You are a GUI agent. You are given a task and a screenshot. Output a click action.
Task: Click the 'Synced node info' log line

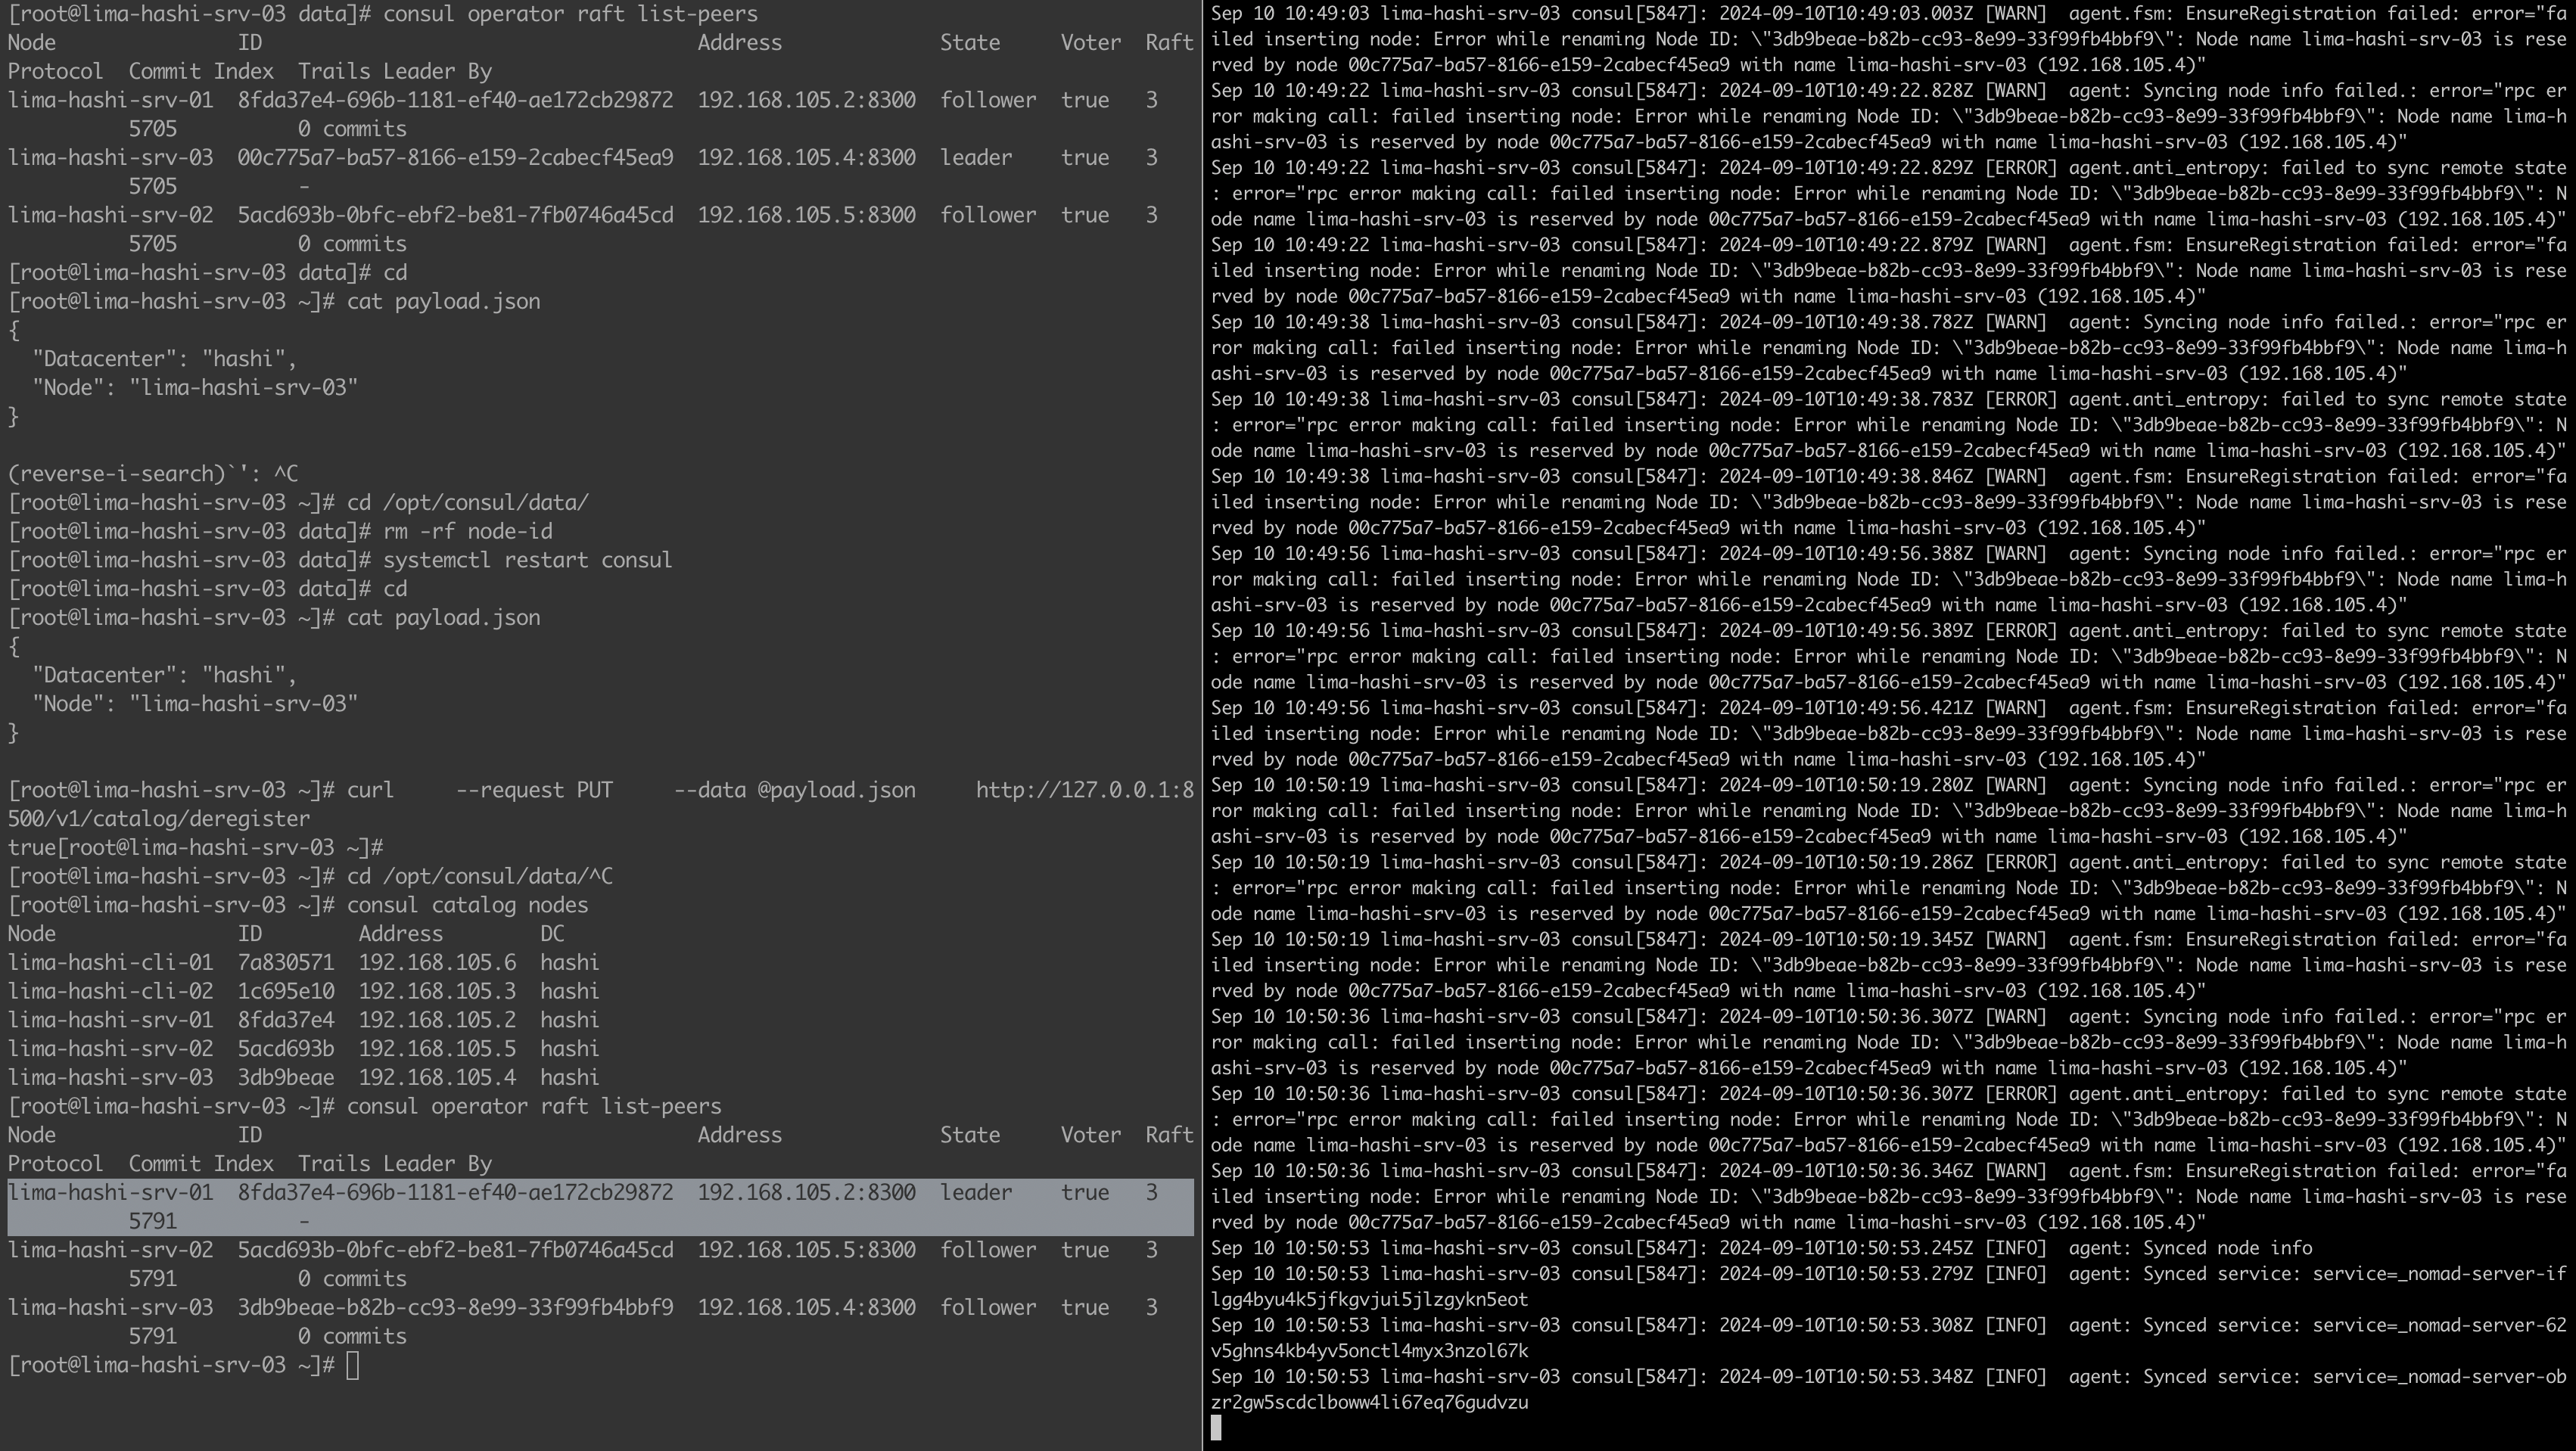pos(2226,1248)
